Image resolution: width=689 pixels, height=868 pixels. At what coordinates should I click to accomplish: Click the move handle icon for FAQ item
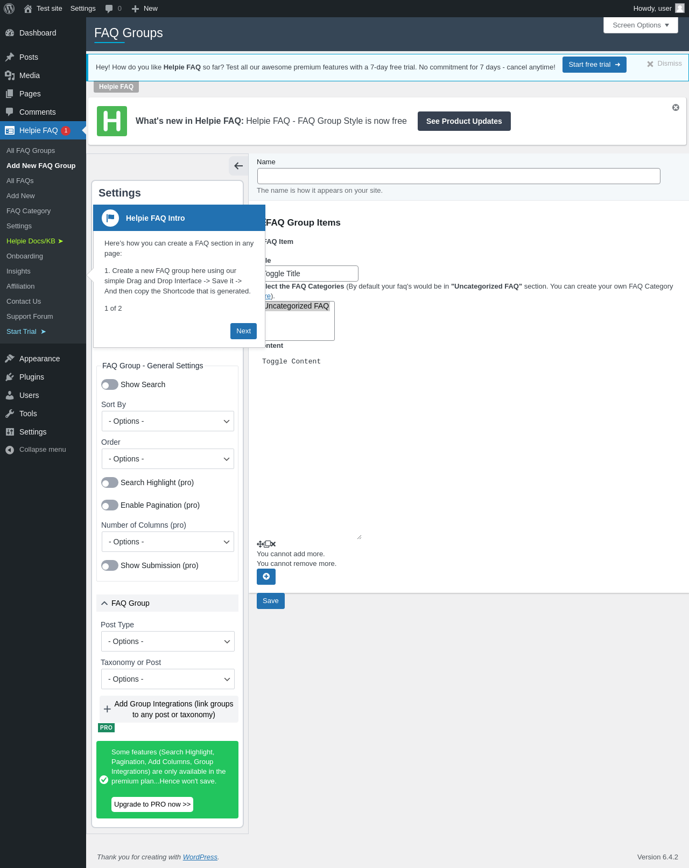(260, 544)
